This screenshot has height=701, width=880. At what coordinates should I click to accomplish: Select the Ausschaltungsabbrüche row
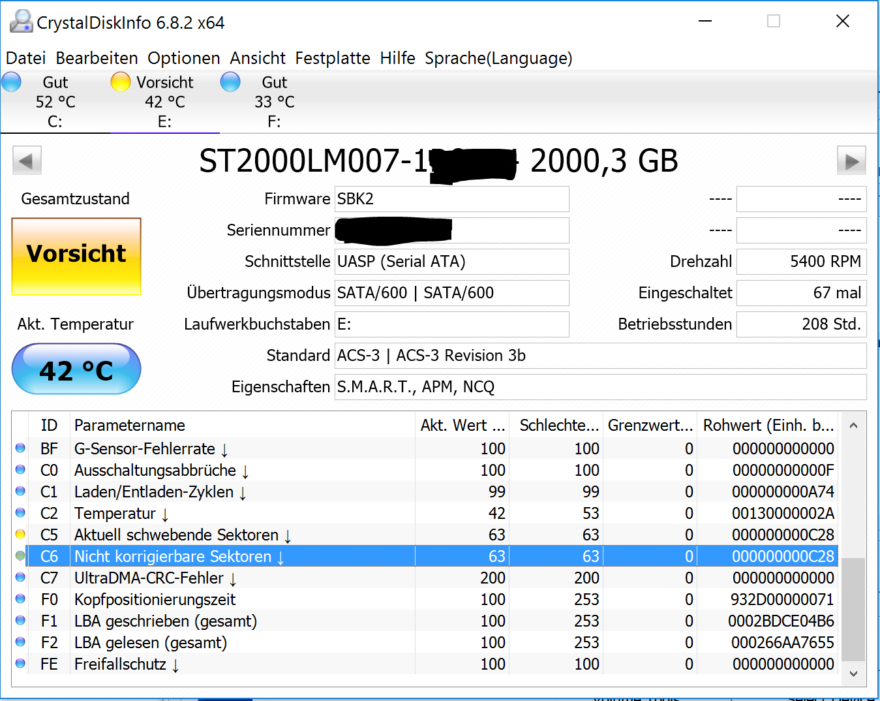(x=426, y=471)
